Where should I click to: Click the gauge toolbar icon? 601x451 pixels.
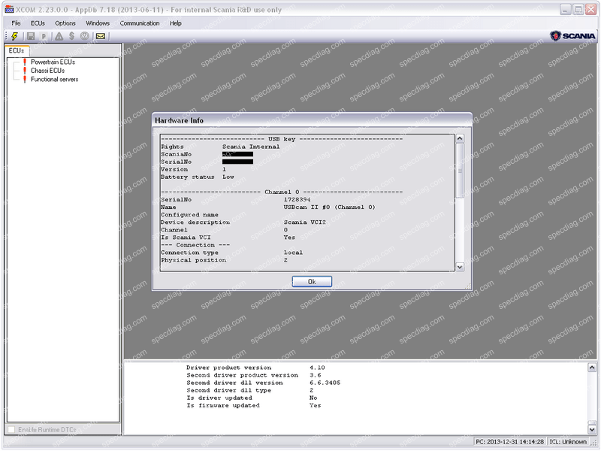85,36
